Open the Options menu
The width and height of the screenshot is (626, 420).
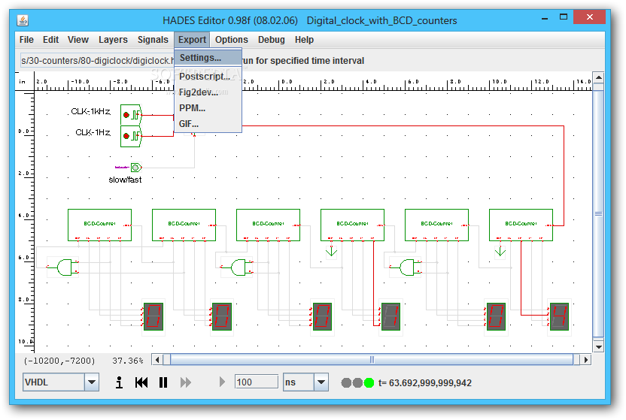click(x=232, y=40)
